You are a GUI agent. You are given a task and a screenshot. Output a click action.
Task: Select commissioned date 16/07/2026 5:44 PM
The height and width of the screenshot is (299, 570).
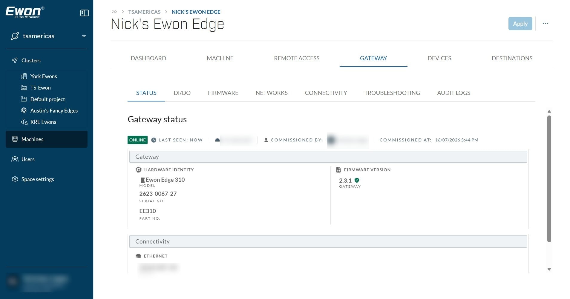pos(457,140)
